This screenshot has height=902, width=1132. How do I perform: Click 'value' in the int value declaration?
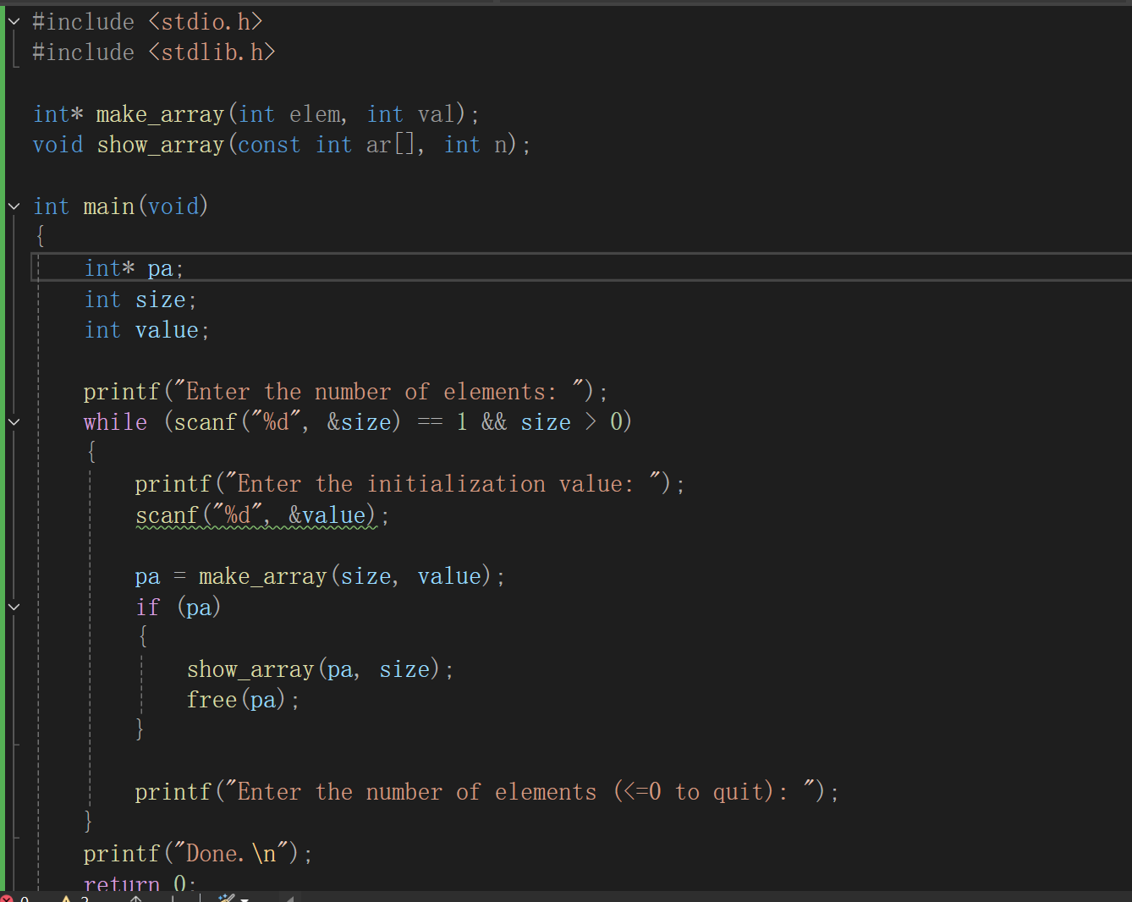tap(167, 330)
